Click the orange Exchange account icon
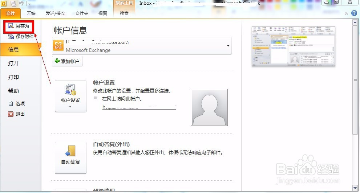The width and height of the screenshot is (360, 193). coord(58,45)
